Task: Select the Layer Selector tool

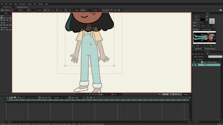Action: [x=5, y=20]
